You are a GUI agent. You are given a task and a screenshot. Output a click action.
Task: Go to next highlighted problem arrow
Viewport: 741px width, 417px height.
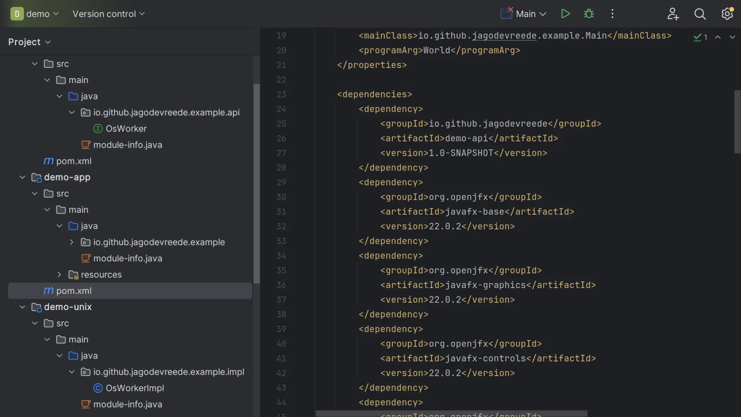point(732,37)
